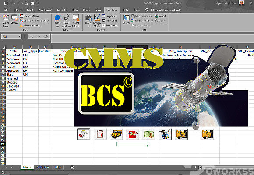The image size is (254, 175).
Task: Click Expansion Packs
Action: [142, 21]
